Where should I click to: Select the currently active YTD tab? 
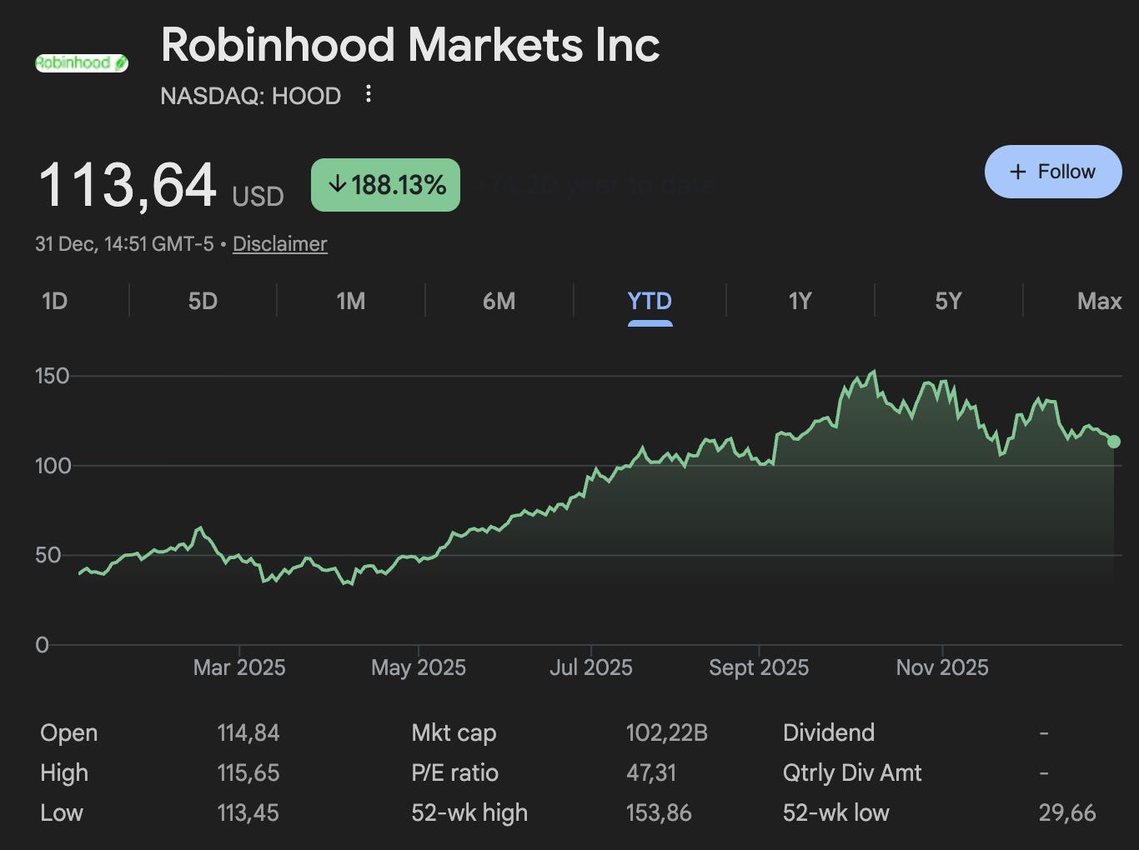click(x=649, y=301)
